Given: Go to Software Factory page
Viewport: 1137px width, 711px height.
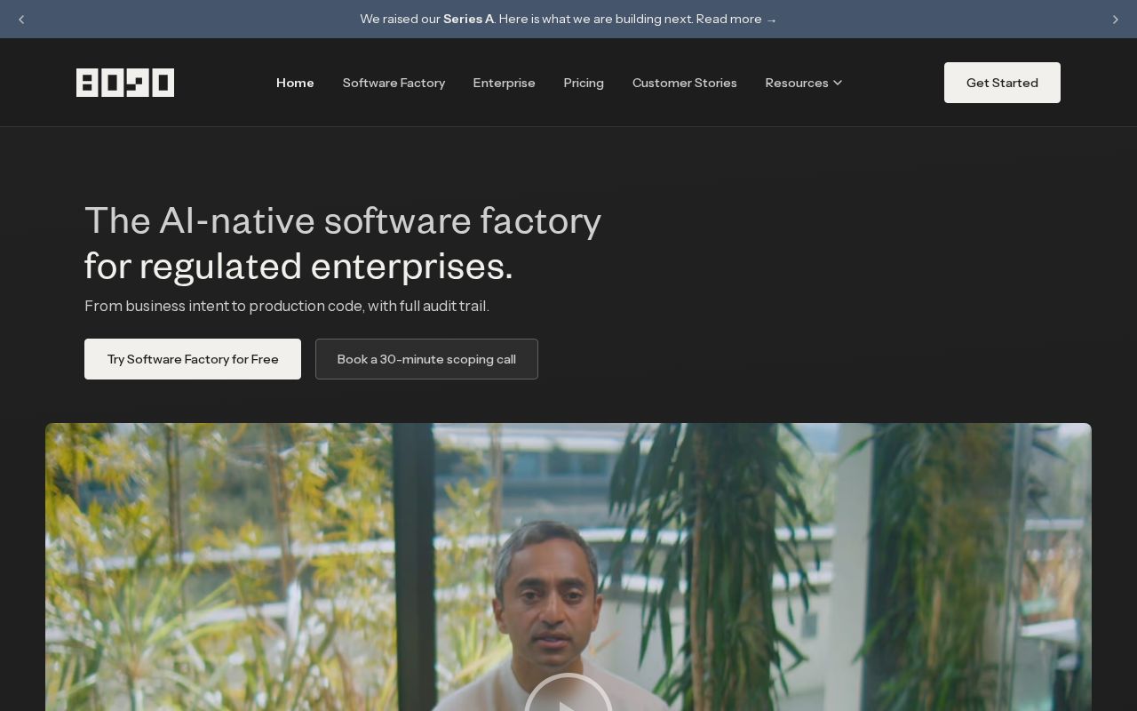Looking at the screenshot, I should 394,83.
